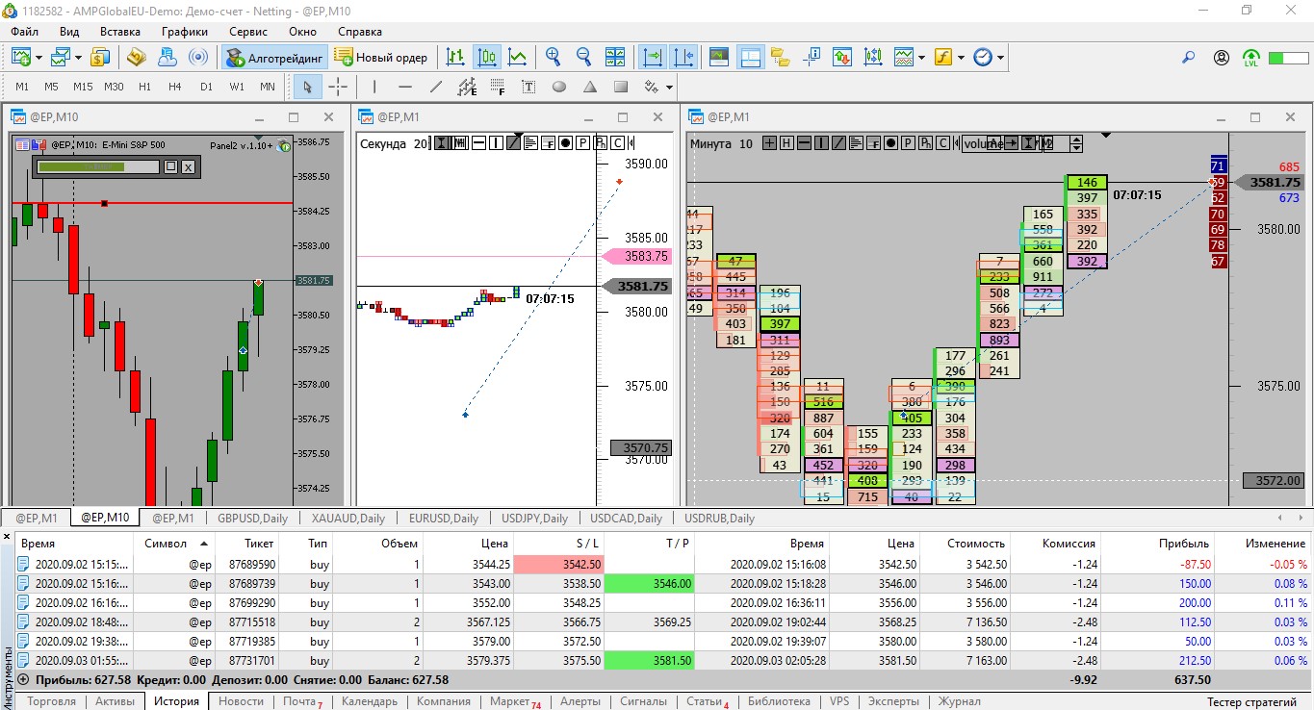Open the Тестер стратегий link

point(1251,702)
